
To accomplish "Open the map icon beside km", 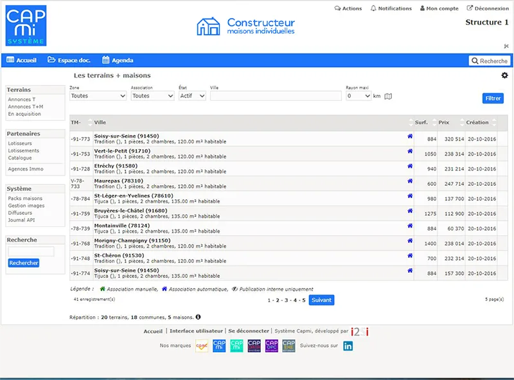I will (x=388, y=96).
